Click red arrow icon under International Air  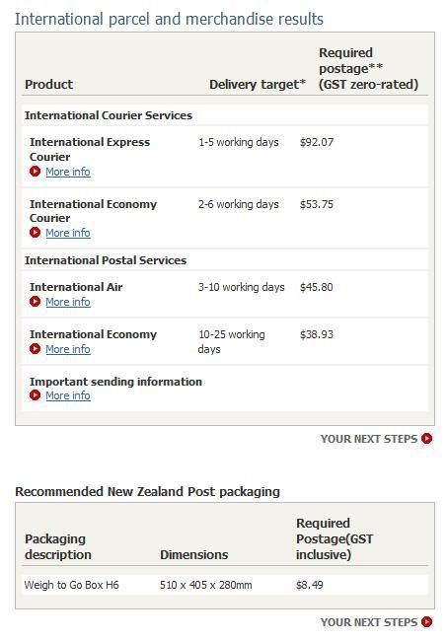pyautogui.click(x=35, y=302)
